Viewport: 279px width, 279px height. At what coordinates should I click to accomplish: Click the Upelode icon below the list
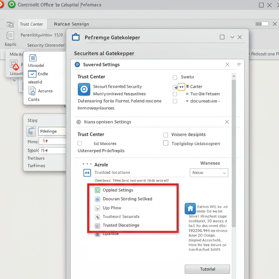point(97,234)
